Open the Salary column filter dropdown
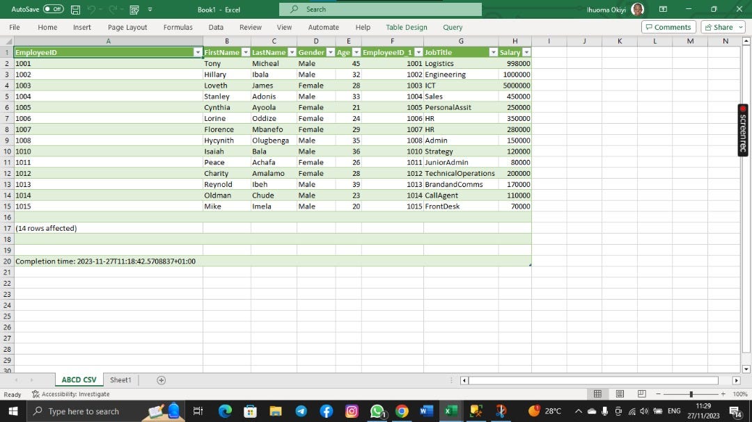The width and height of the screenshot is (752, 422). [x=526, y=52]
